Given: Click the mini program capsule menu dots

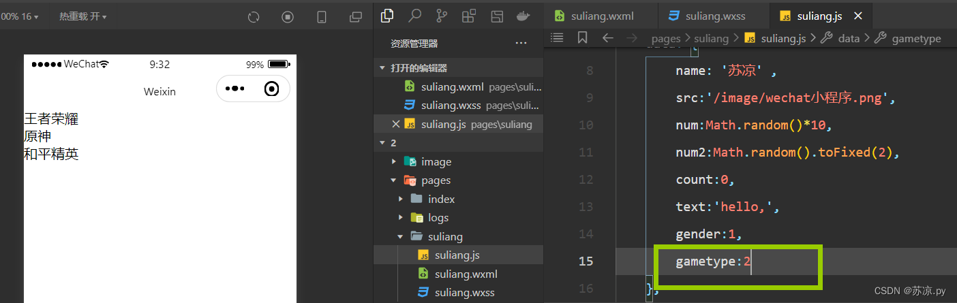Looking at the screenshot, I should coord(234,89).
